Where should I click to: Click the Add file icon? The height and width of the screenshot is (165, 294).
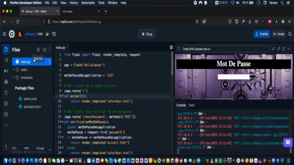38,49
